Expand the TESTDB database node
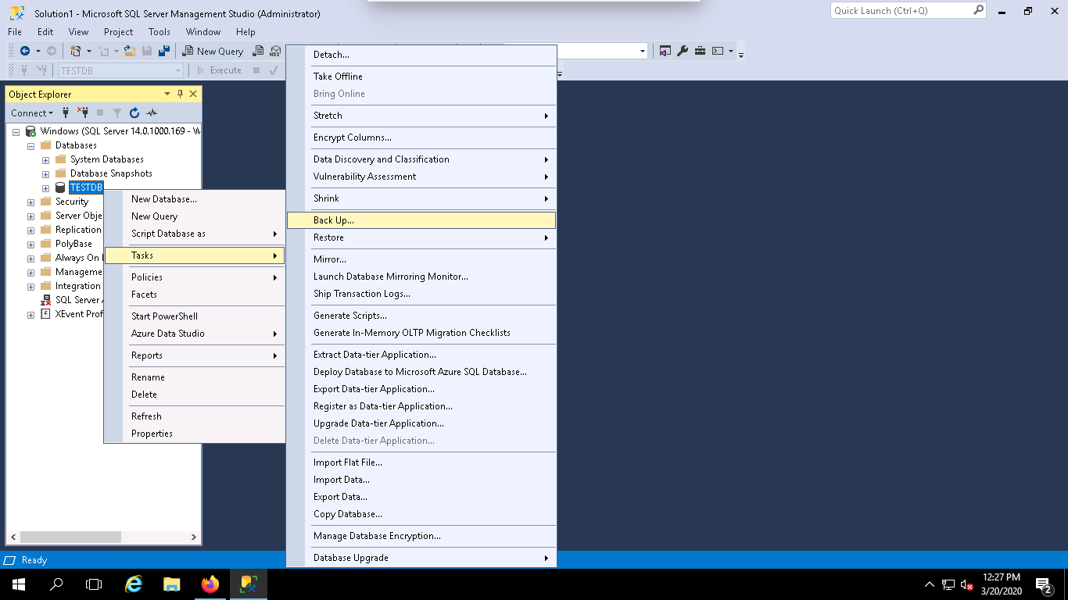The width and height of the screenshot is (1068, 600). tap(45, 187)
